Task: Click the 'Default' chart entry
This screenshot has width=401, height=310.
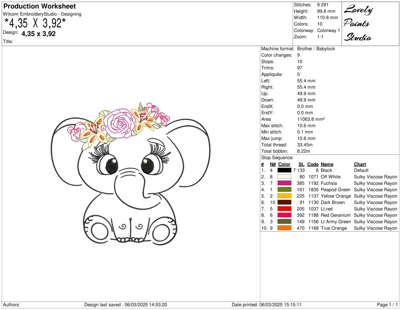Action: click(361, 170)
